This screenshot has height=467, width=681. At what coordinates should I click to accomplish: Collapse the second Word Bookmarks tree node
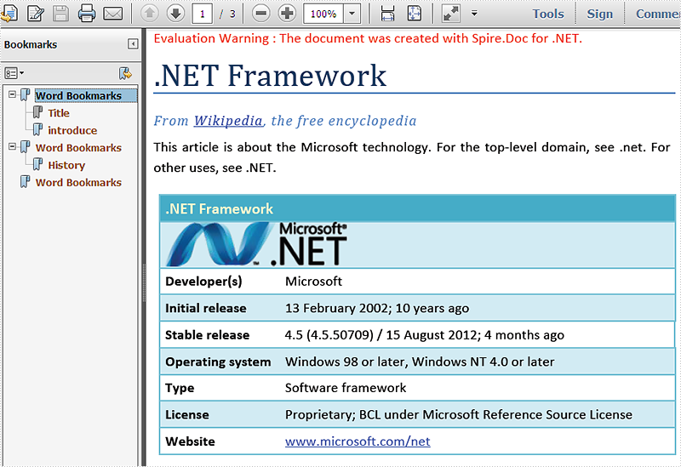coord(12,146)
